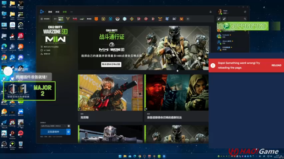Image resolution: width=284 pixels, height=159 pixels.
Task: Open game settings gear beside play button
Action: tap(69, 132)
